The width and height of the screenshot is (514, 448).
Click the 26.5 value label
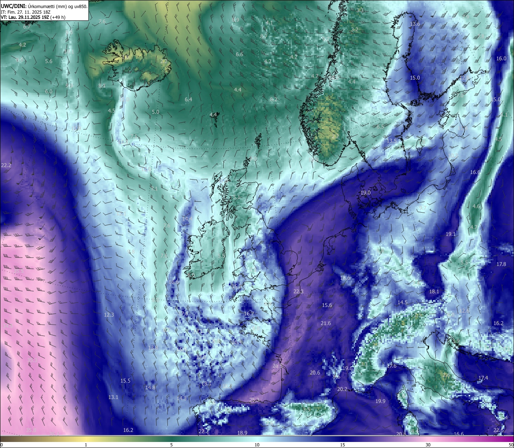277,366
